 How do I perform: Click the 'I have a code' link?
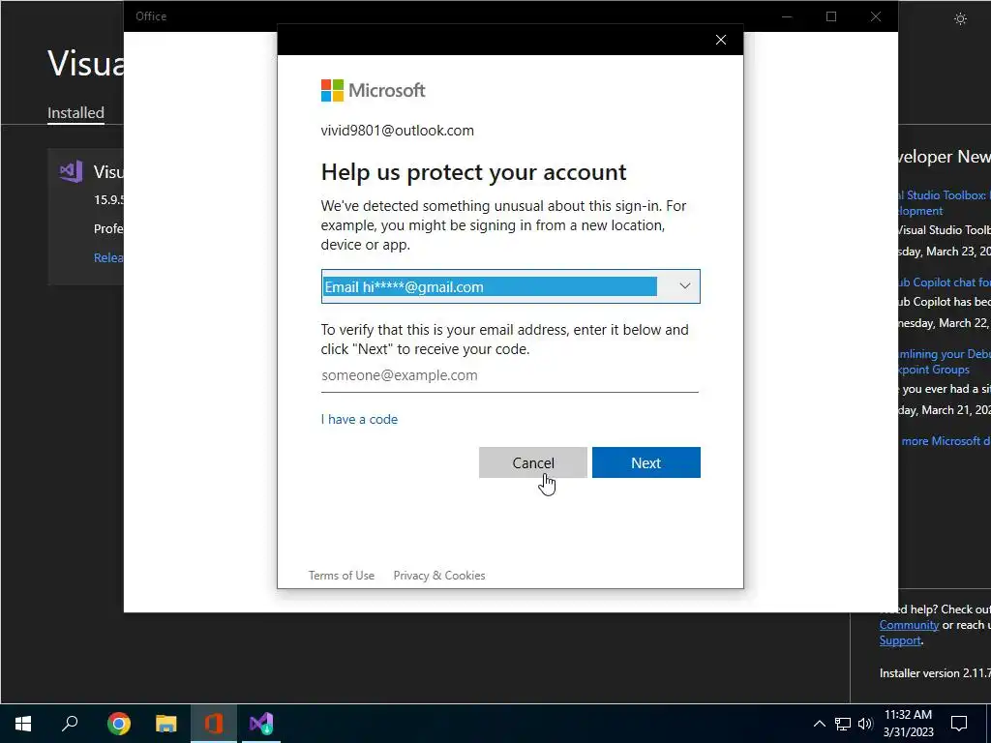coord(359,420)
